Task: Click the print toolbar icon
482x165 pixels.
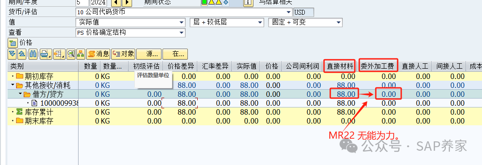Action: point(46,54)
